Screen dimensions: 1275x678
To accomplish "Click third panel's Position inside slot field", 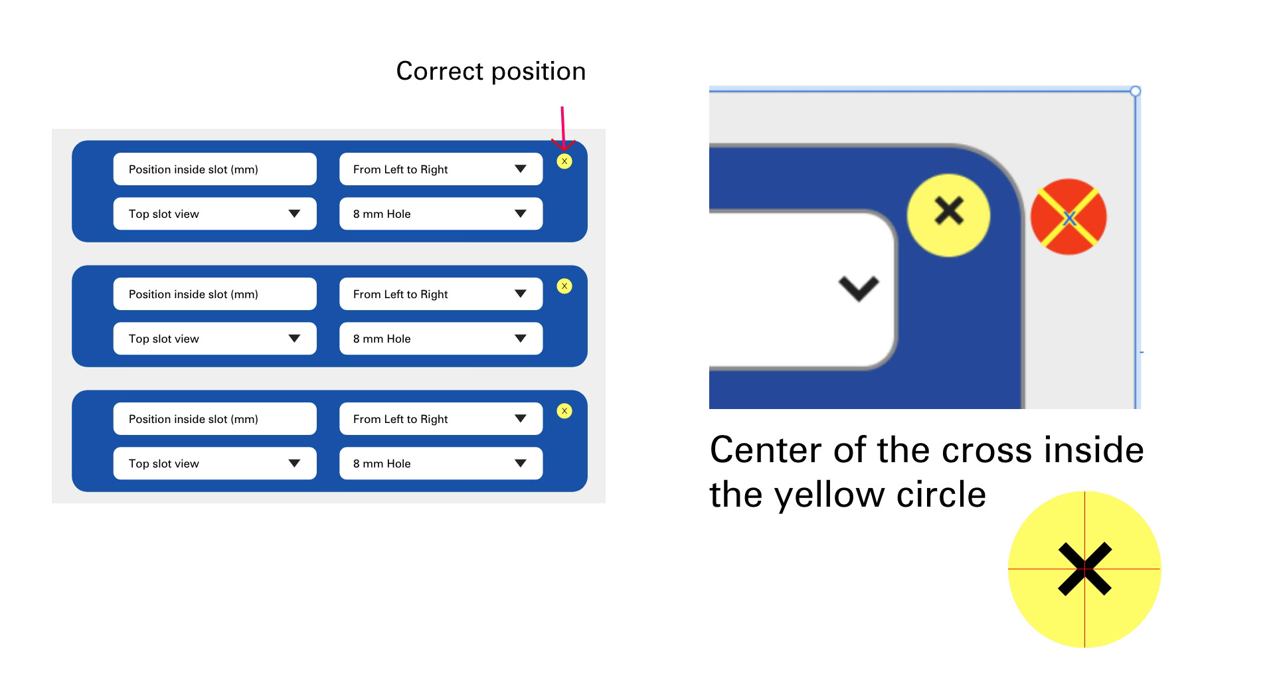I will (x=214, y=419).
